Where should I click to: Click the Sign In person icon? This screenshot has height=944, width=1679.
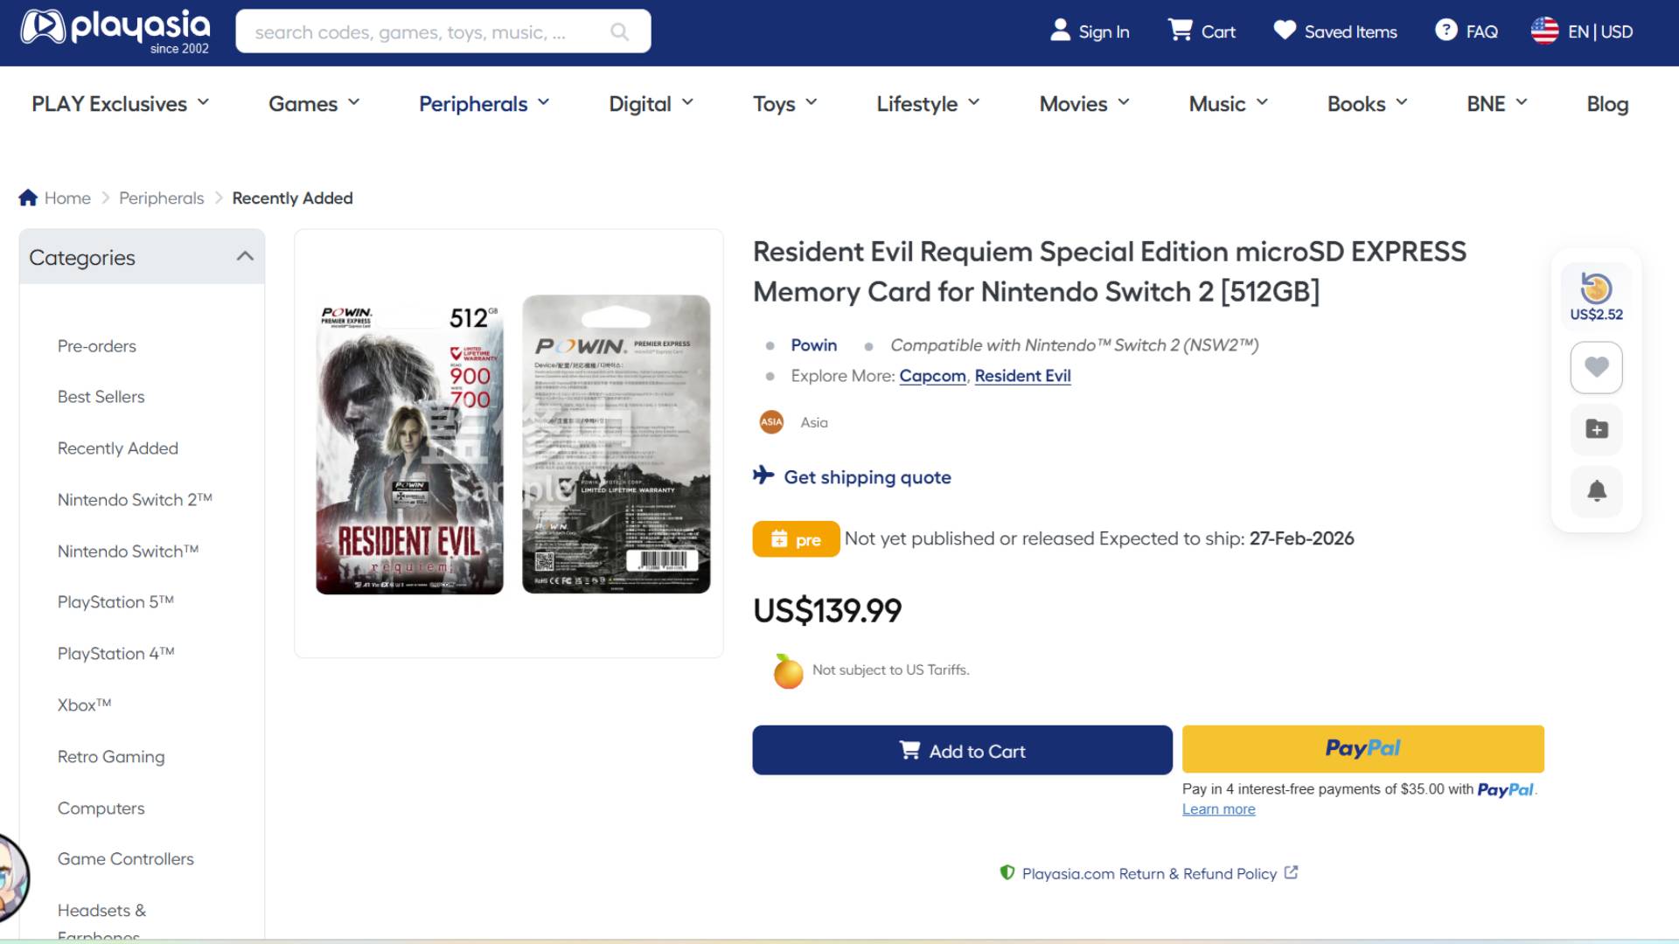point(1059,29)
